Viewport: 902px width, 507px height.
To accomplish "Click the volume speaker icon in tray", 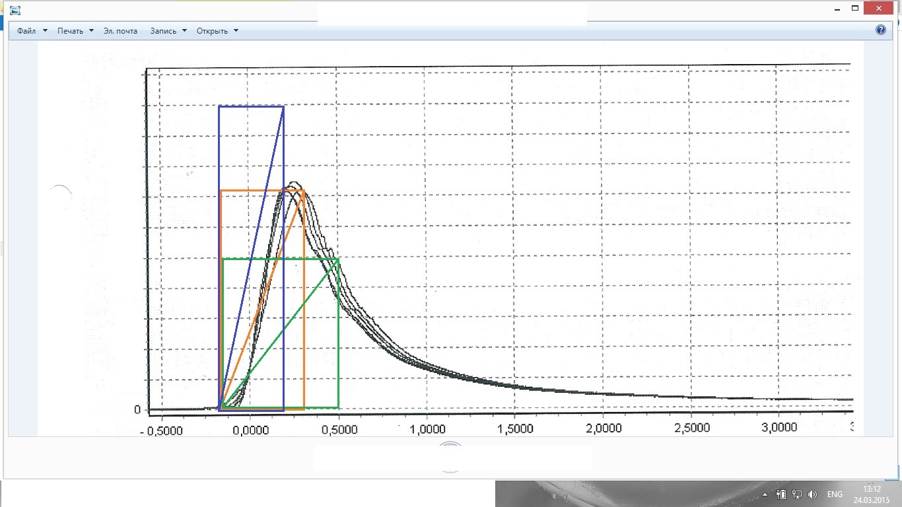I will [x=813, y=494].
